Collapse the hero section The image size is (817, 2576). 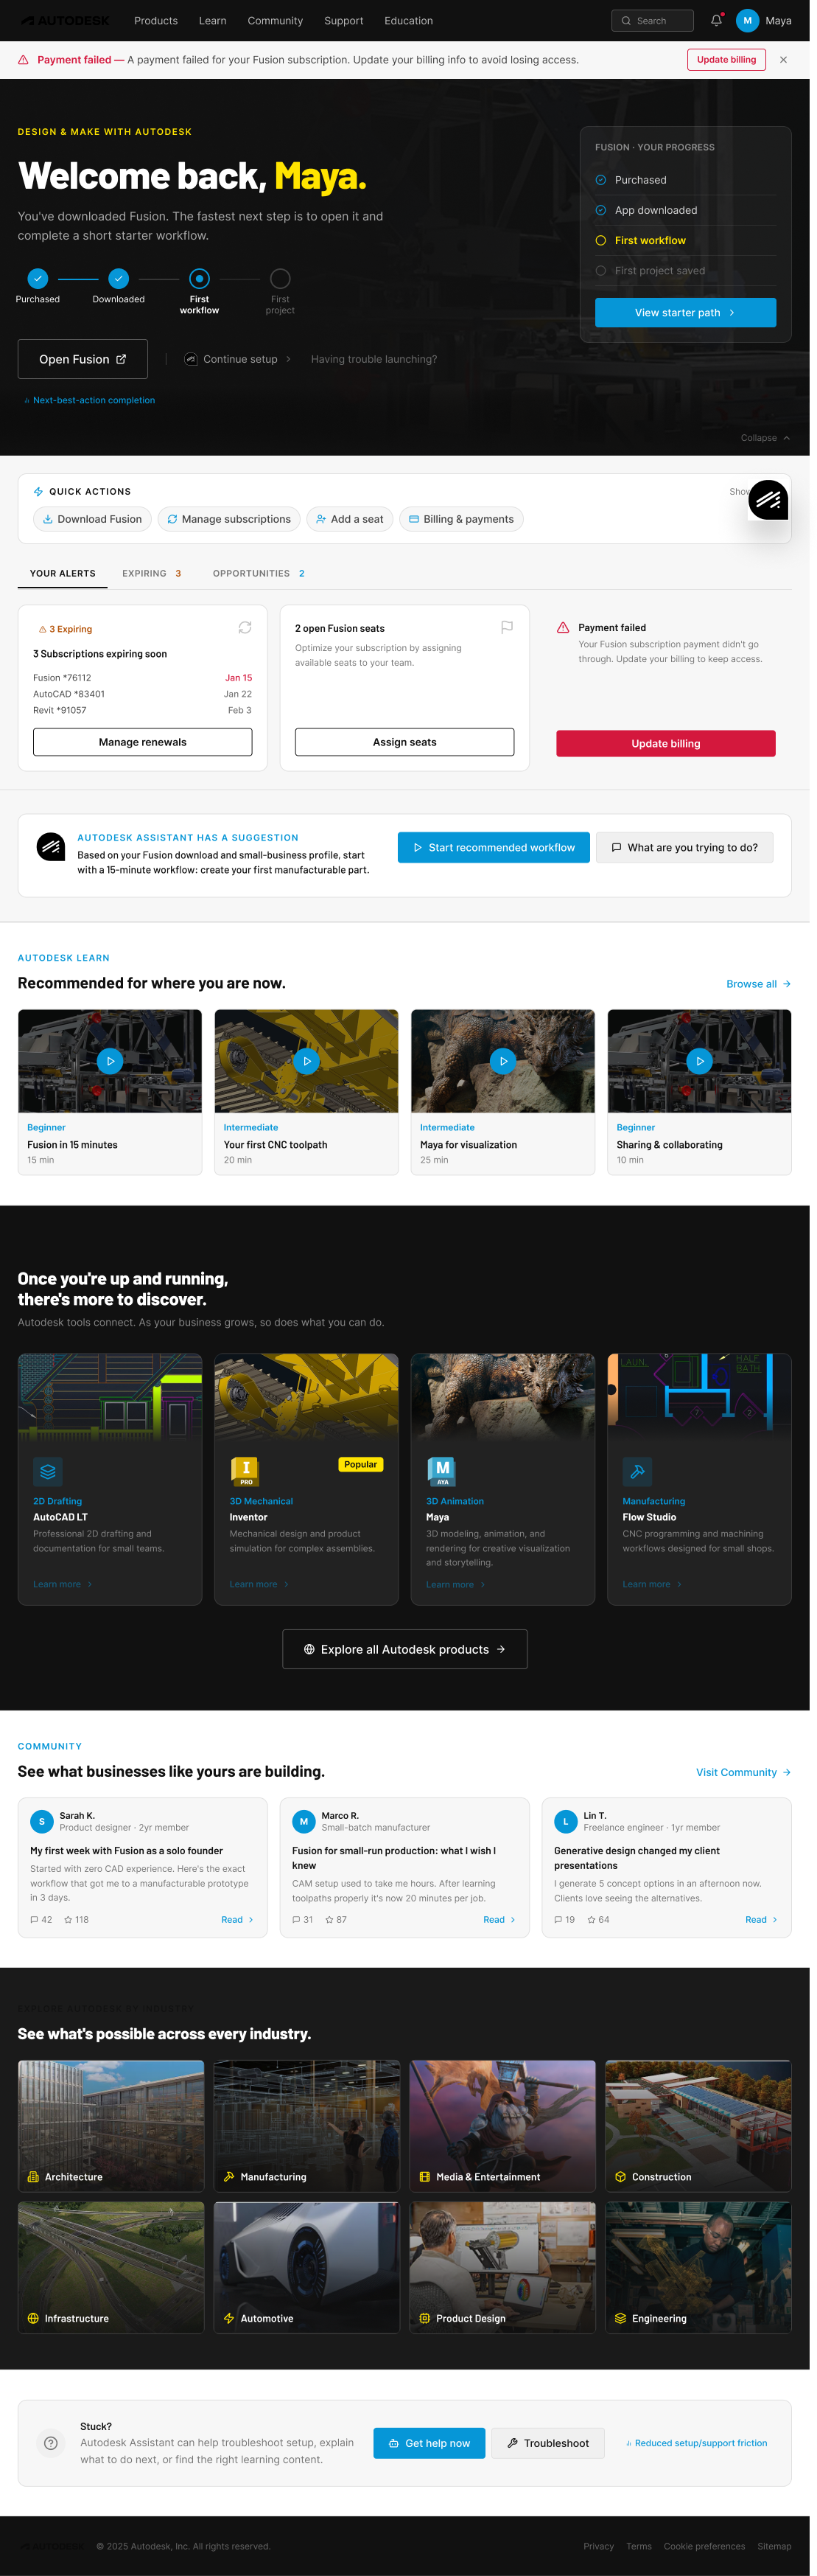[x=765, y=438]
